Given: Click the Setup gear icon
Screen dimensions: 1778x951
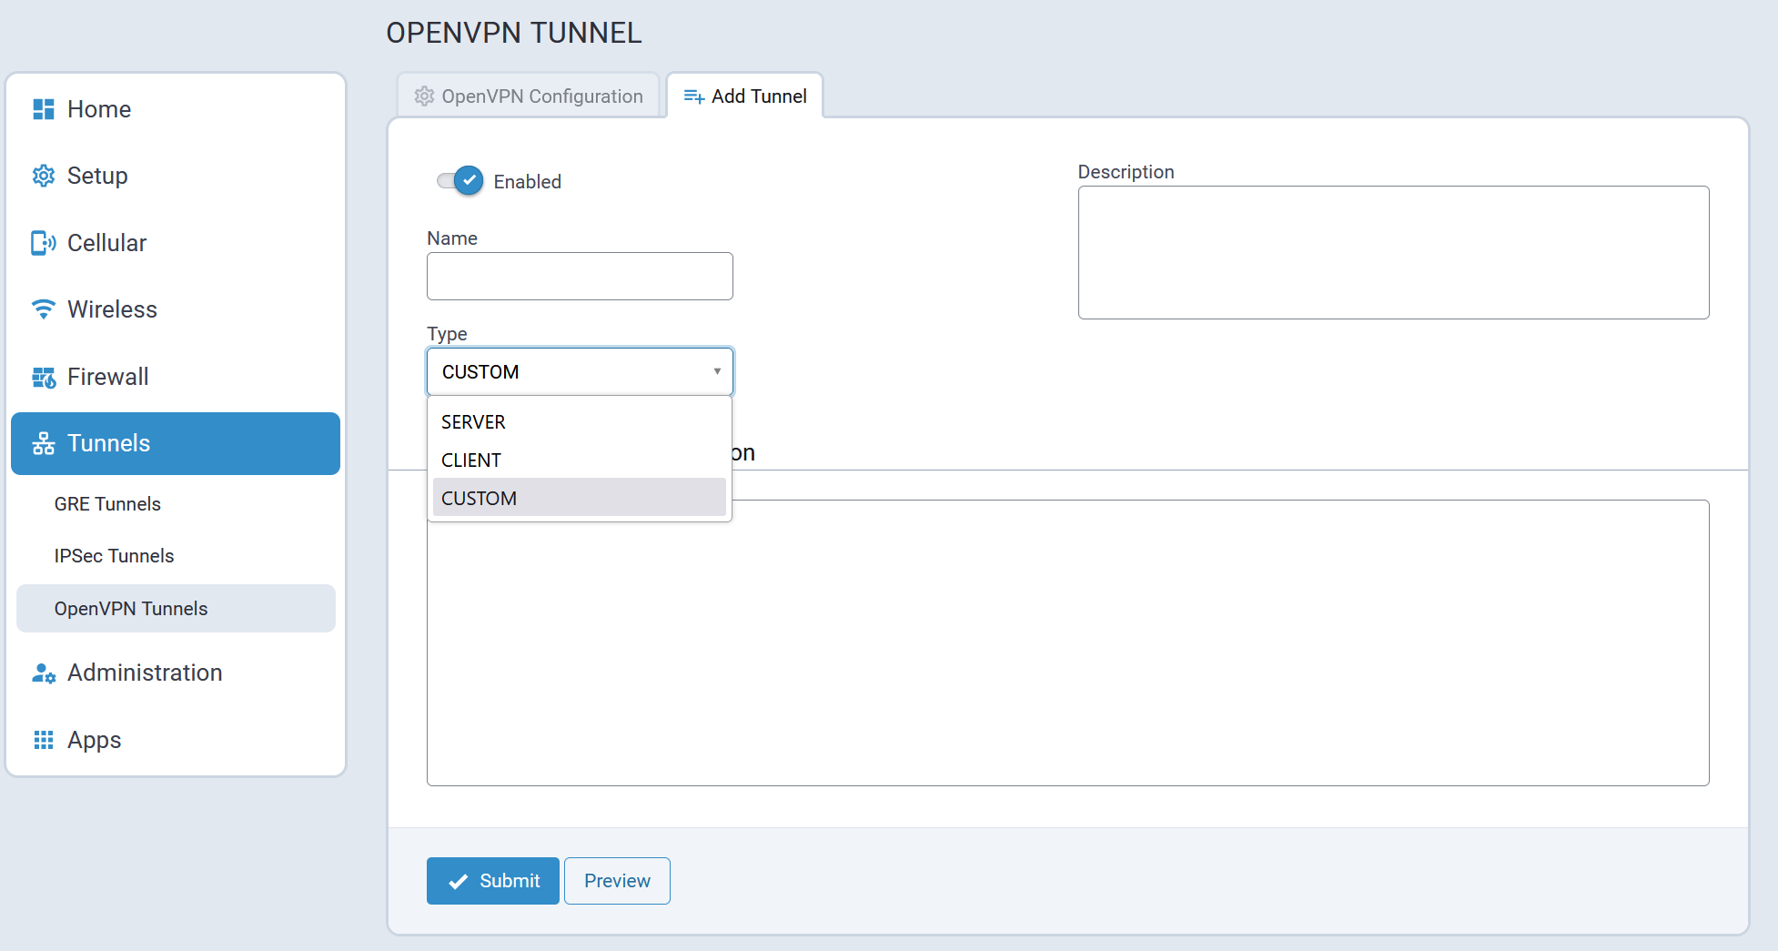Looking at the screenshot, I should click(43, 176).
